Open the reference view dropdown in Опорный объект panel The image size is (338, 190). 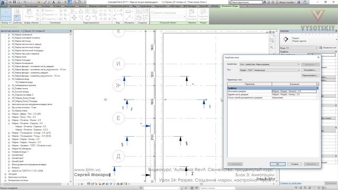tap(184, 16)
